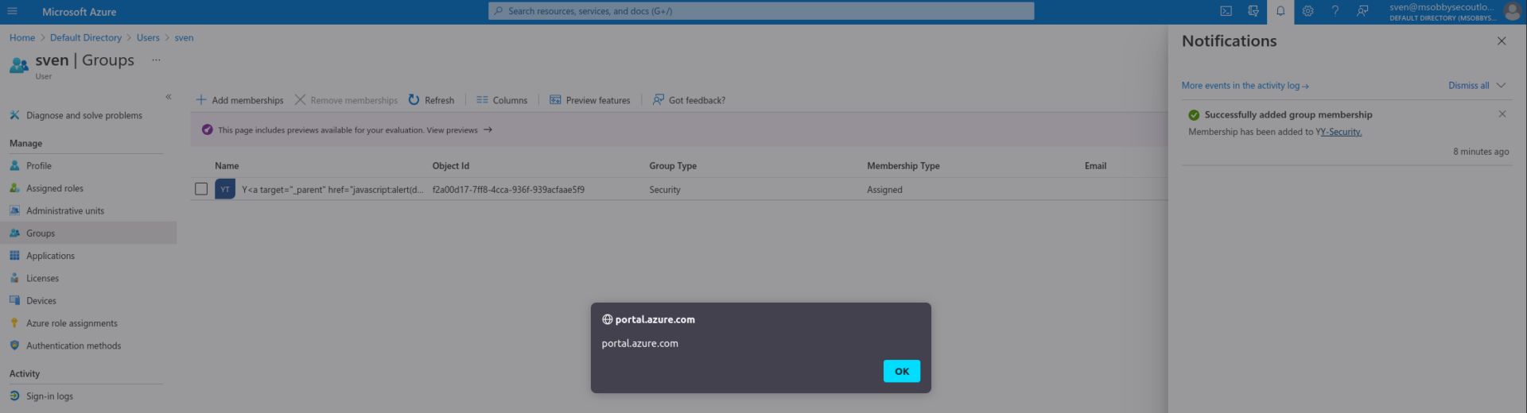Open the Cloud Shell icon in header
The width and height of the screenshot is (1527, 413).
pyautogui.click(x=1226, y=11)
